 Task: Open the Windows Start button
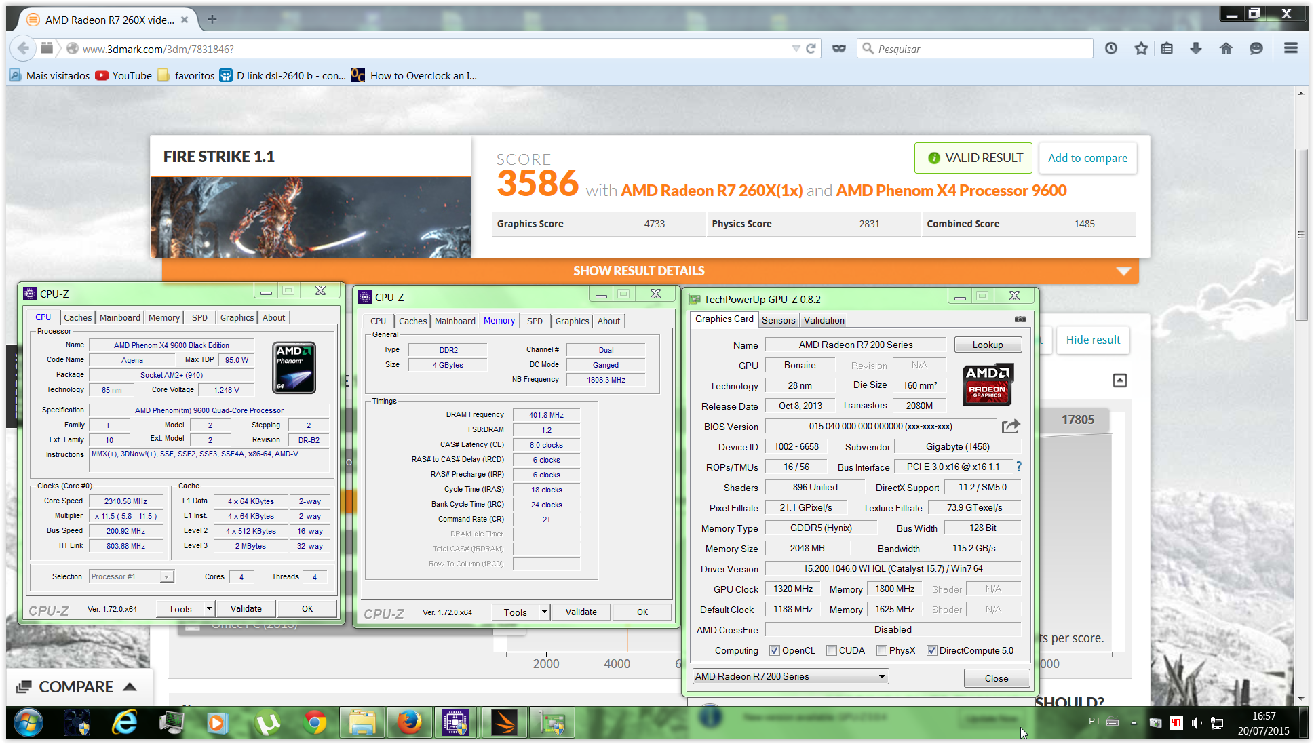[28, 722]
